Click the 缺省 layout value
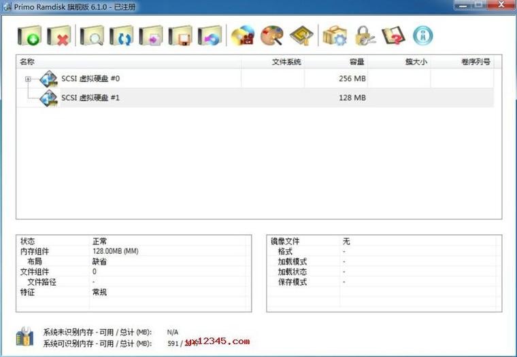This screenshot has height=357, width=517. [x=99, y=261]
